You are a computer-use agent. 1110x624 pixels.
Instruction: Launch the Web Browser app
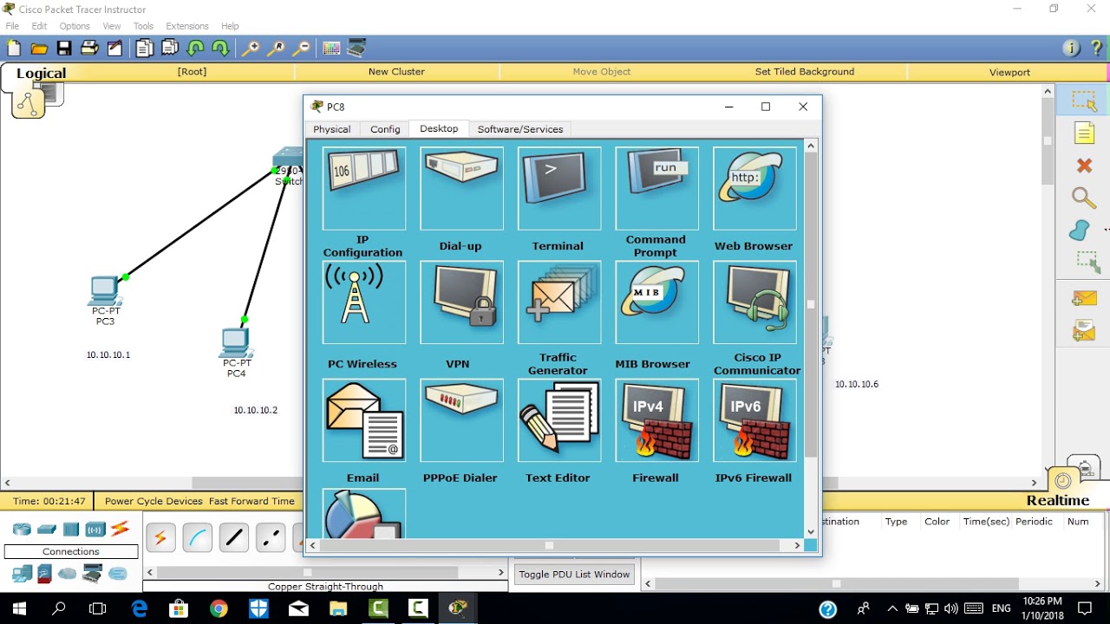coord(754,188)
